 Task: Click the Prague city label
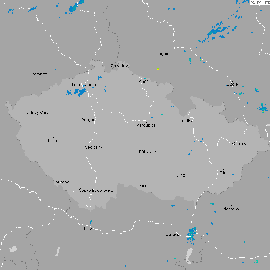88,120
